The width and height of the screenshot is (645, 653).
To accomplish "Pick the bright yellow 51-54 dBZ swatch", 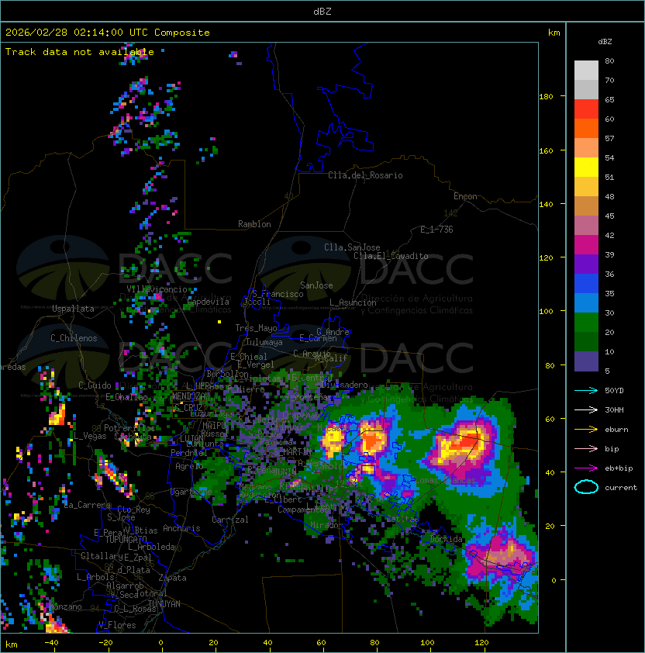I will pyautogui.click(x=586, y=167).
